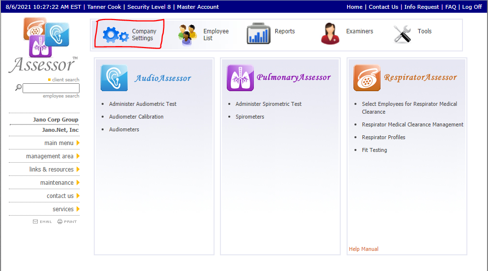Open the Reports bar chart icon
The height and width of the screenshot is (271, 488).
pyautogui.click(x=258, y=33)
